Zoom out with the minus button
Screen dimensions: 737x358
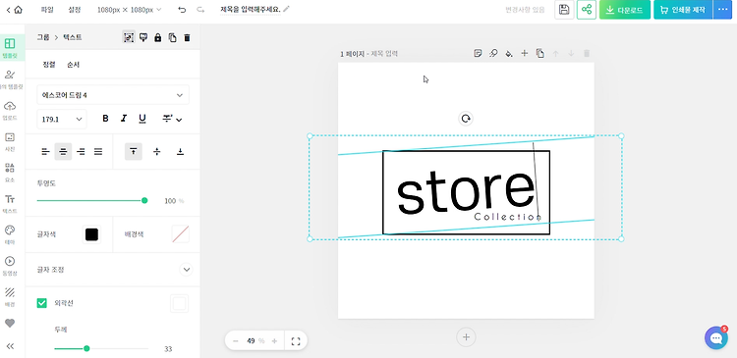236,341
